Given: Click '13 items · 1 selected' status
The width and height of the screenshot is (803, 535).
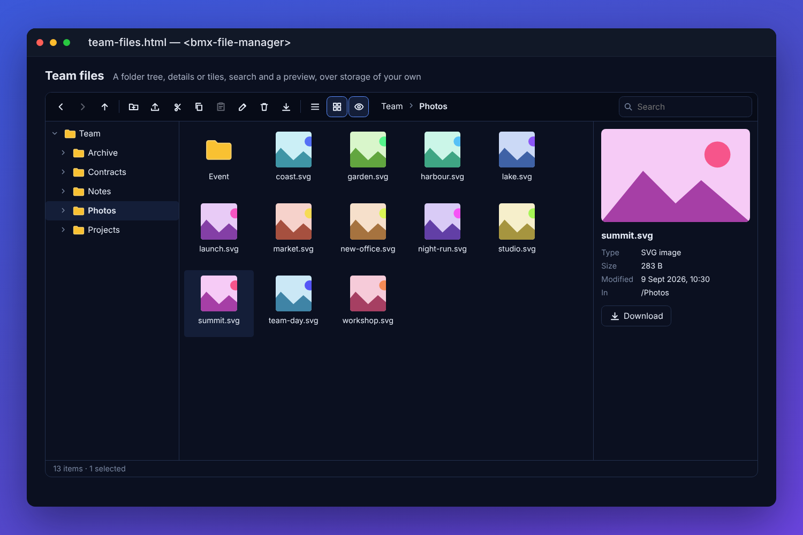Looking at the screenshot, I should point(89,469).
